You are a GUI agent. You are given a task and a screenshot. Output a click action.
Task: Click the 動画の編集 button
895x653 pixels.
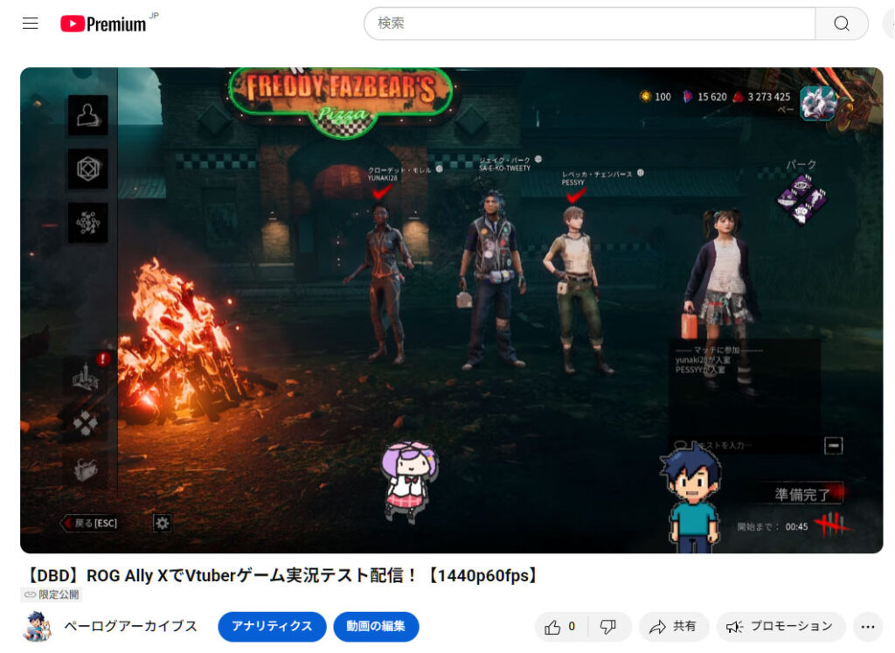tap(376, 626)
